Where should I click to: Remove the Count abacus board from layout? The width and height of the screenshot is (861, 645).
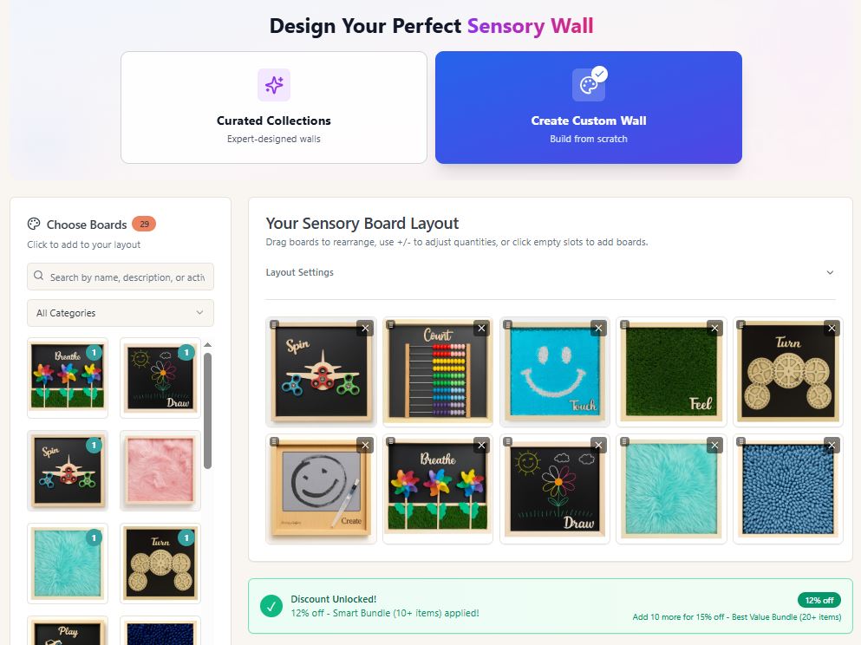click(x=481, y=329)
